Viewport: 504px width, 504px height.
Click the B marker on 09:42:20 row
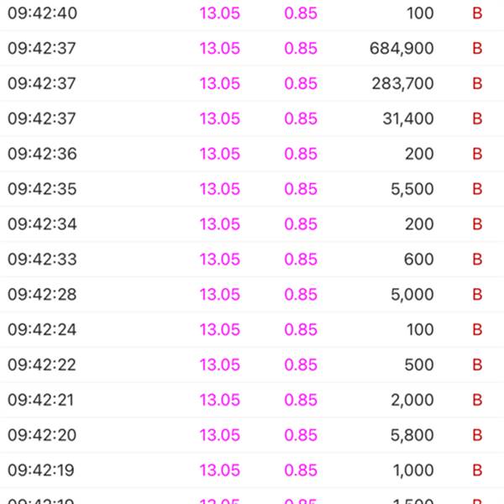pyautogui.click(x=477, y=435)
